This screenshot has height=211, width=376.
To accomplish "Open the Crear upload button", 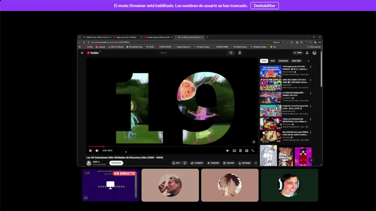I will (x=298, y=53).
